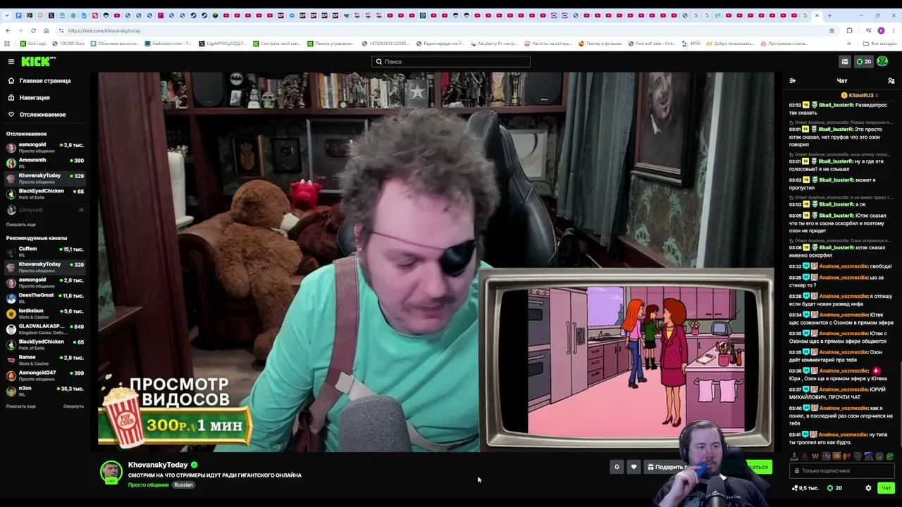Open the tab search dropdown arrow
This screenshot has height=507, width=902.
tap(8, 15)
